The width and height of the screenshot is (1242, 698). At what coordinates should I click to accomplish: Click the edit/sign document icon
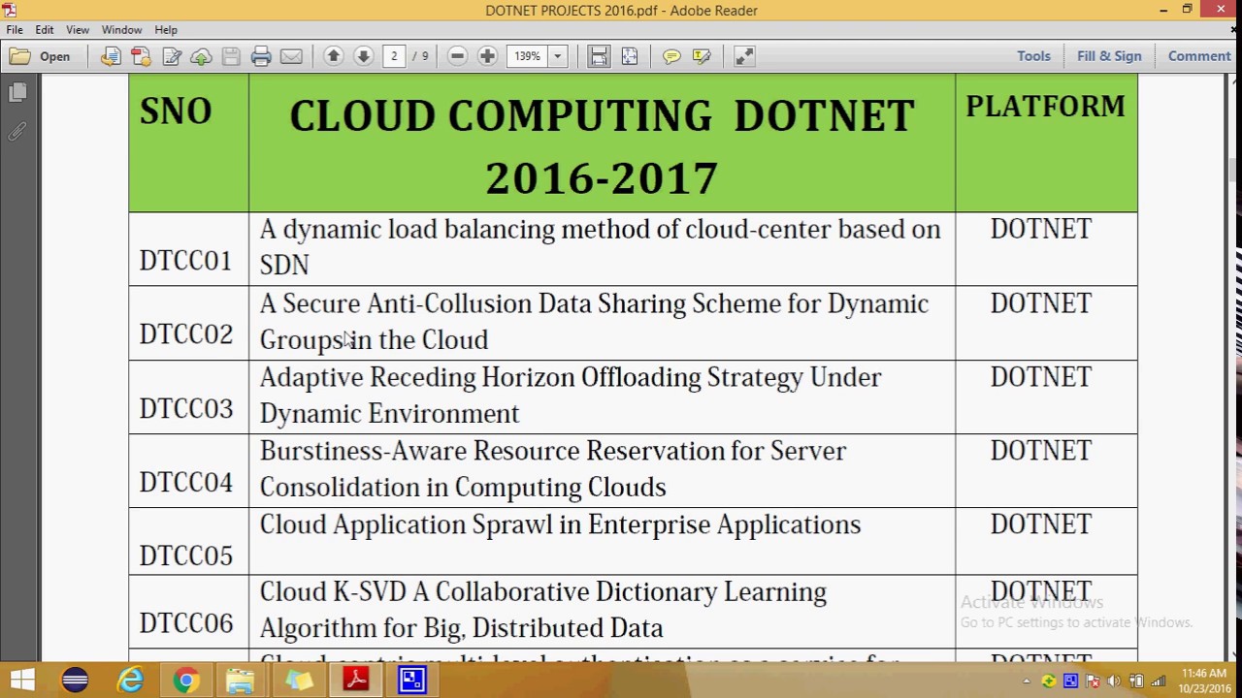(172, 56)
